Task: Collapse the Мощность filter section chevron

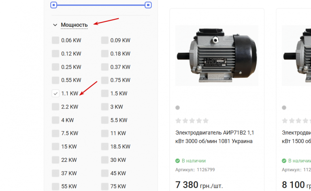Action: tap(55, 25)
